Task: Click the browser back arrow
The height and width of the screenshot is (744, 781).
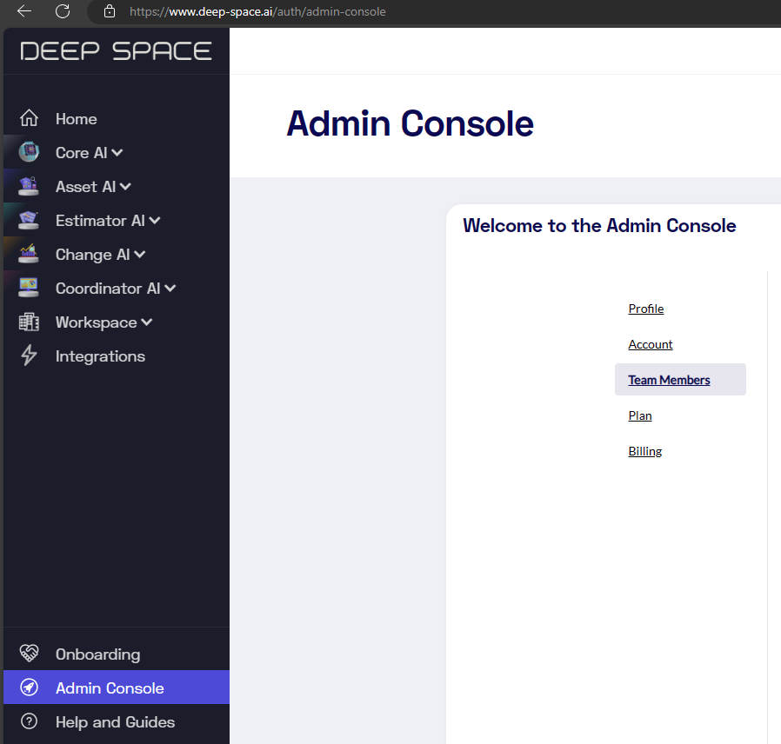Action: [x=23, y=11]
